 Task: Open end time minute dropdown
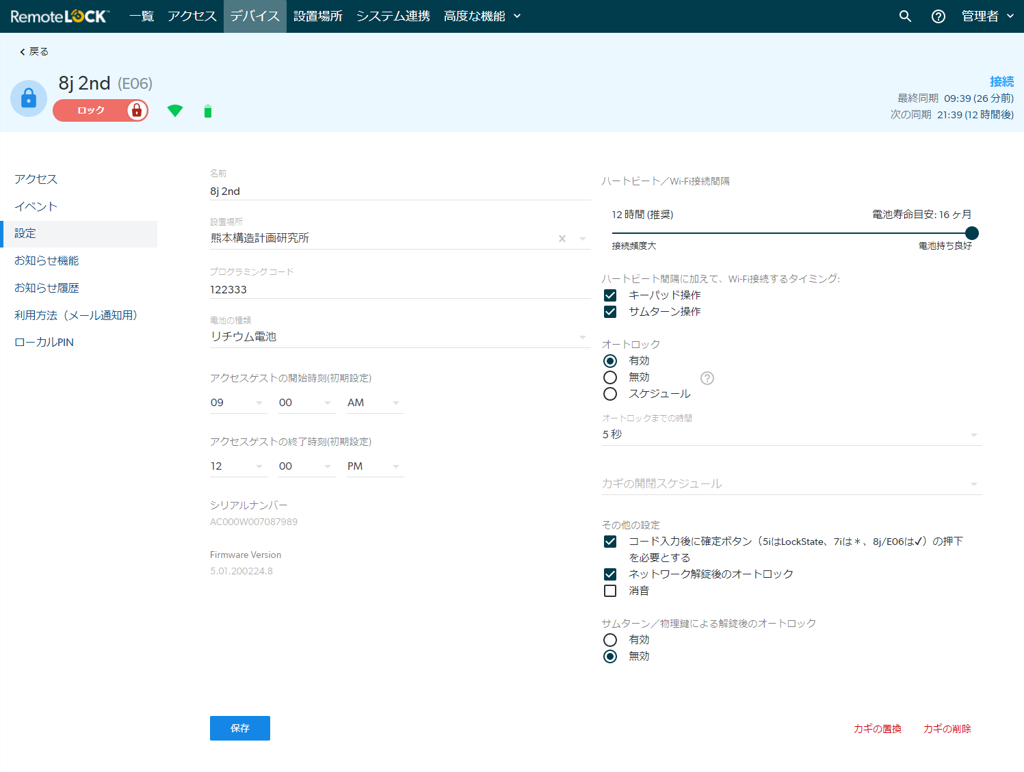click(x=306, y=466)
